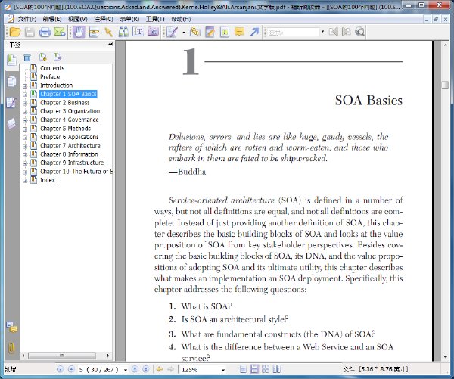Expand the Index bookmark
The image size is (454, 379).
pyautogui.click(x=25, y=180)
